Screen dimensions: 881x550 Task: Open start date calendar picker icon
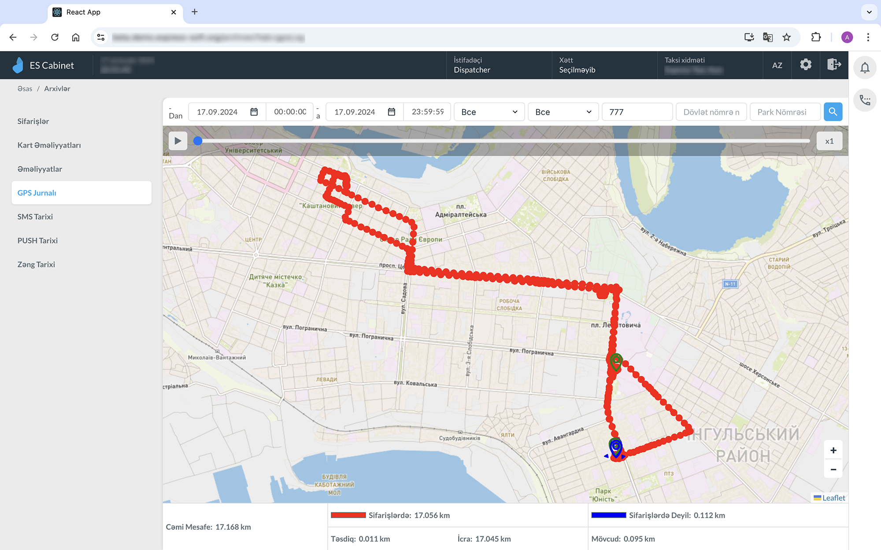coord(254,112)
